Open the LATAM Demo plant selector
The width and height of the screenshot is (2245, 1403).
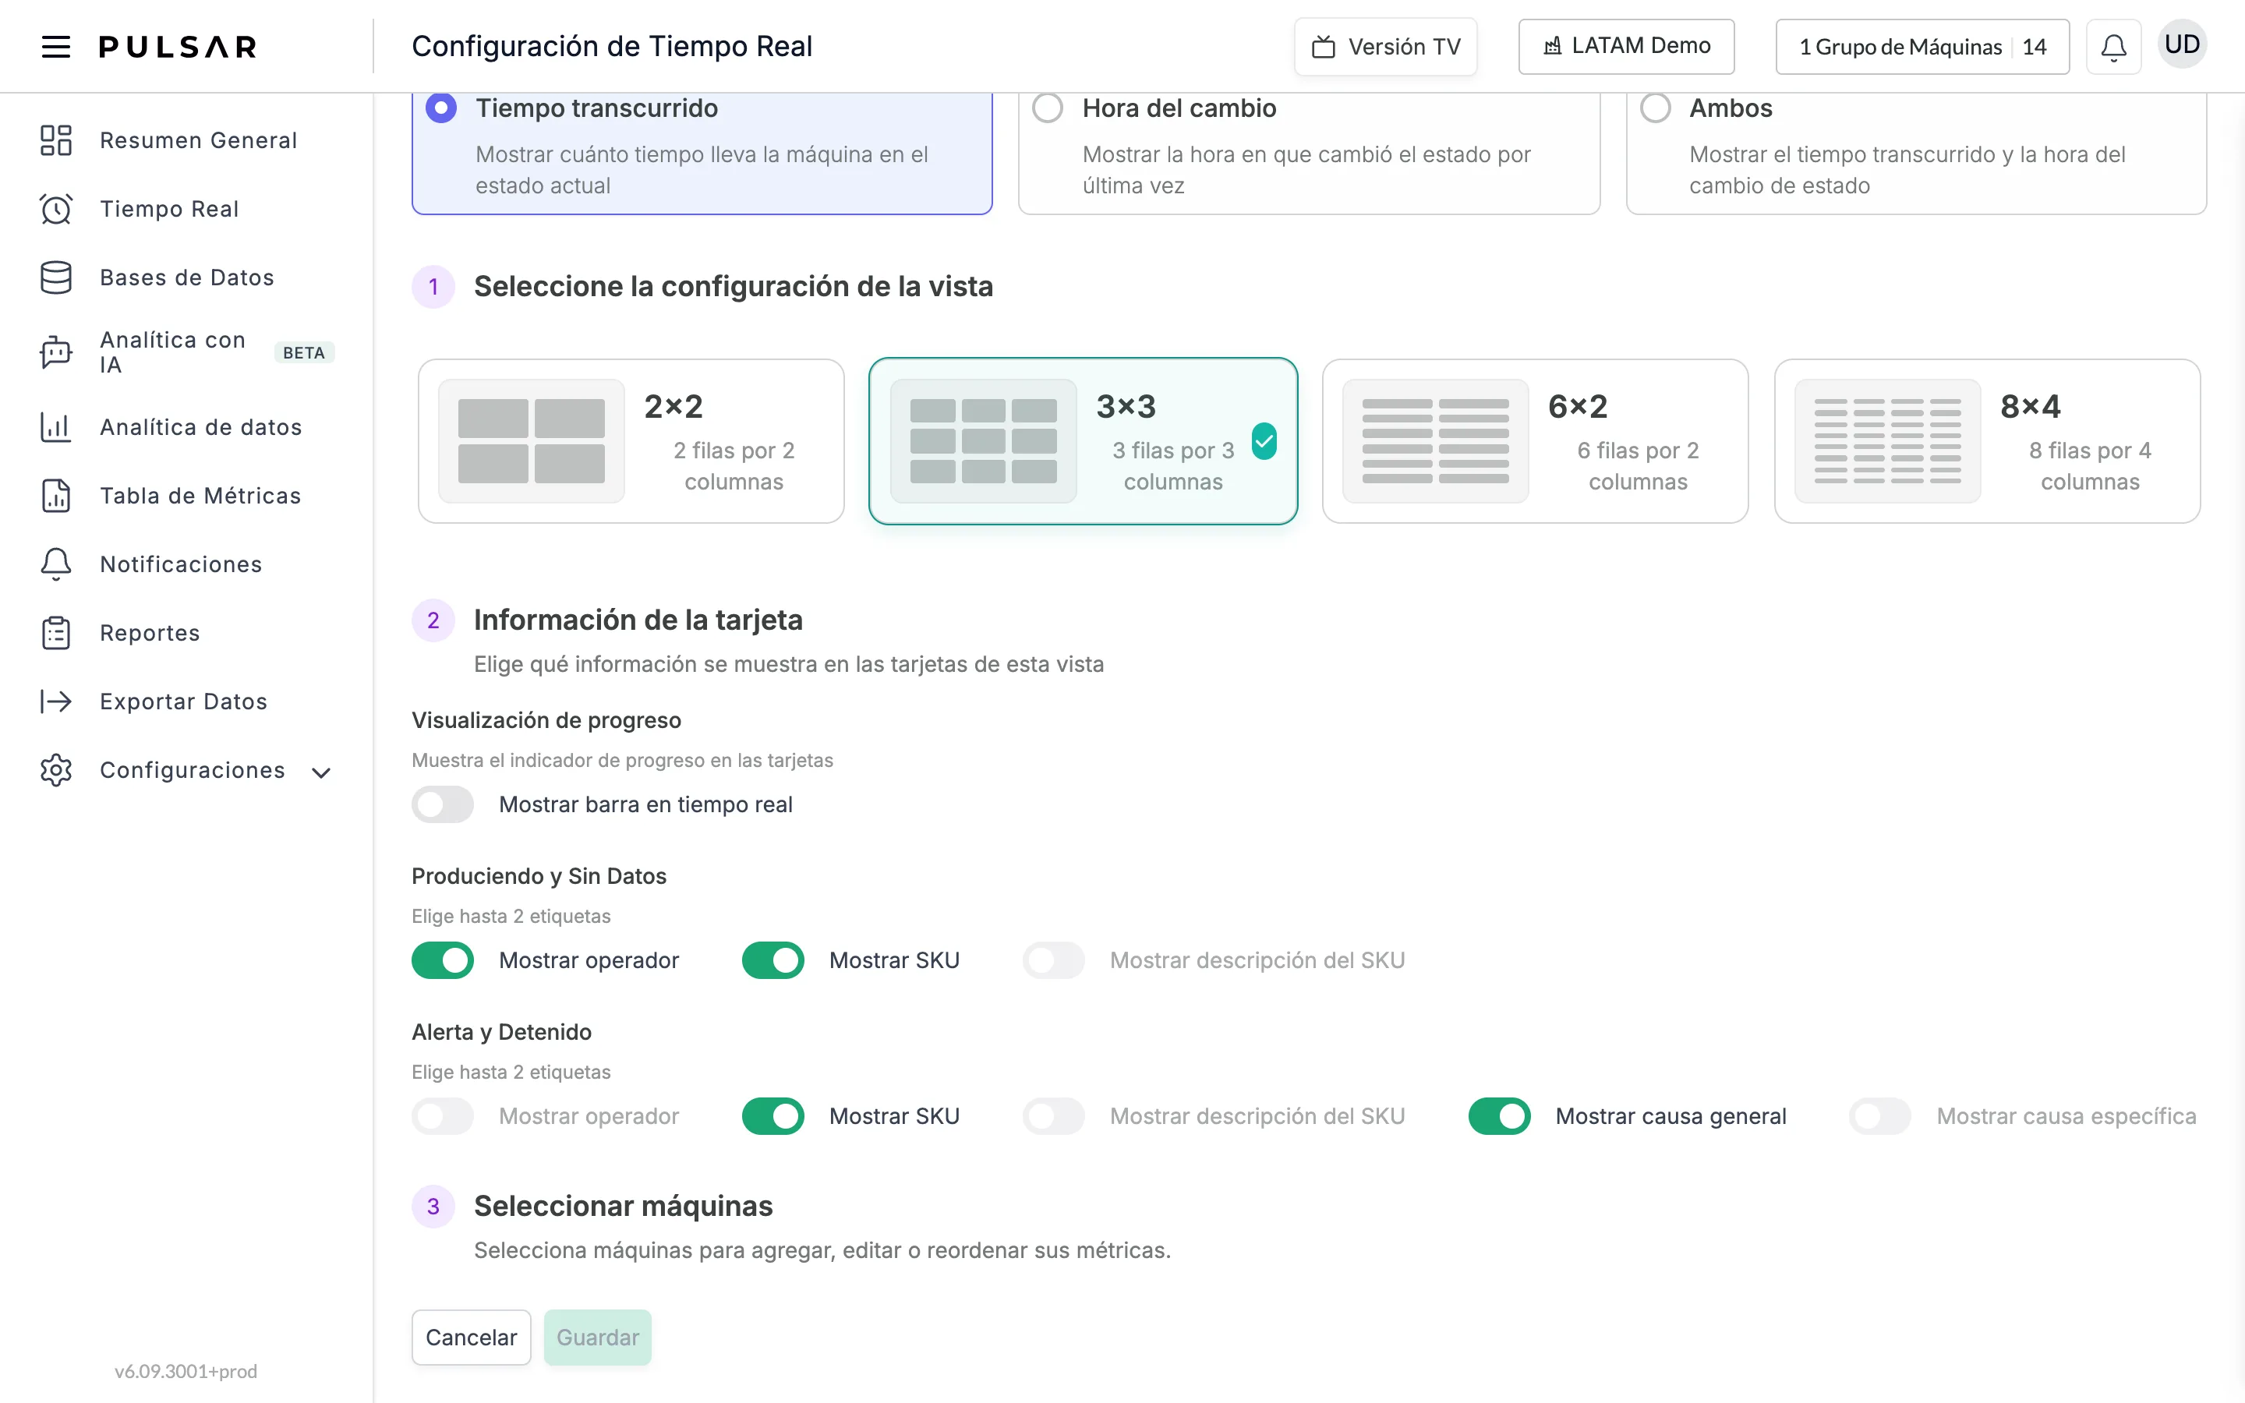coord(1626,47)
